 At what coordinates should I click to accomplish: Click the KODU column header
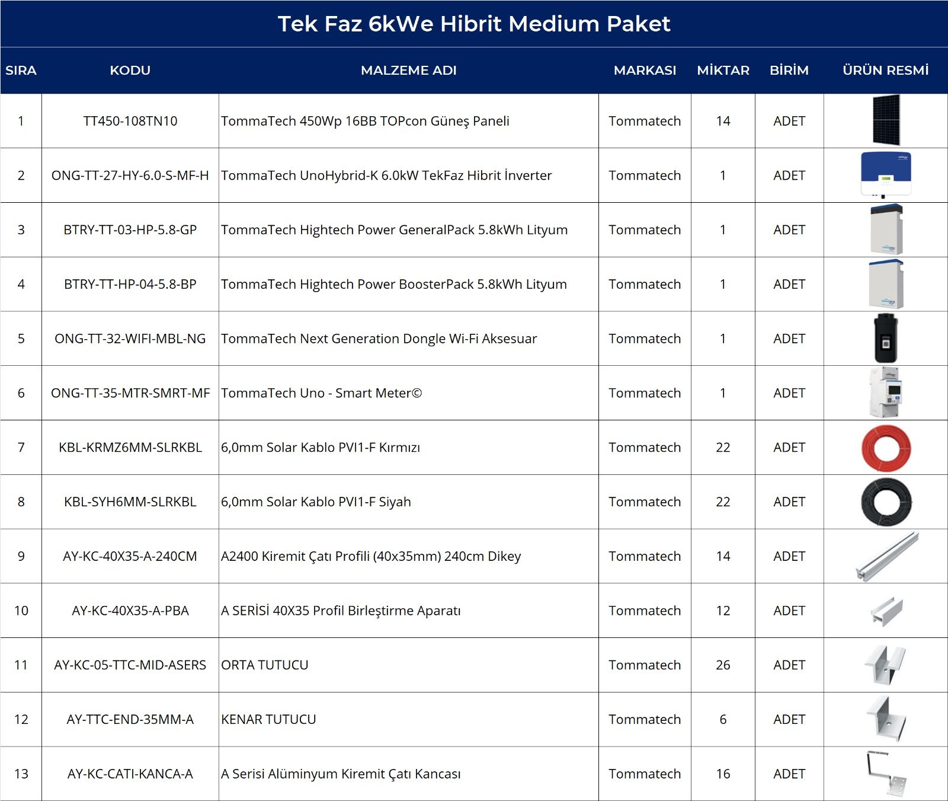click(x=130, y=70)
